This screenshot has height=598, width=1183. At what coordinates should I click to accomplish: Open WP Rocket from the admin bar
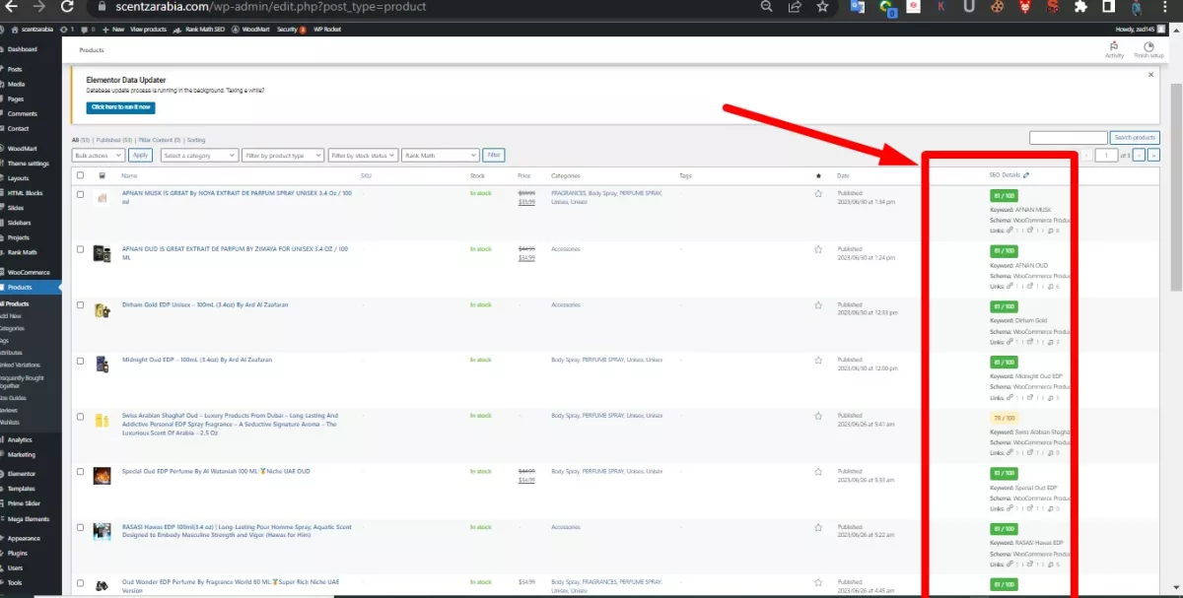click(x=325, y=29)
